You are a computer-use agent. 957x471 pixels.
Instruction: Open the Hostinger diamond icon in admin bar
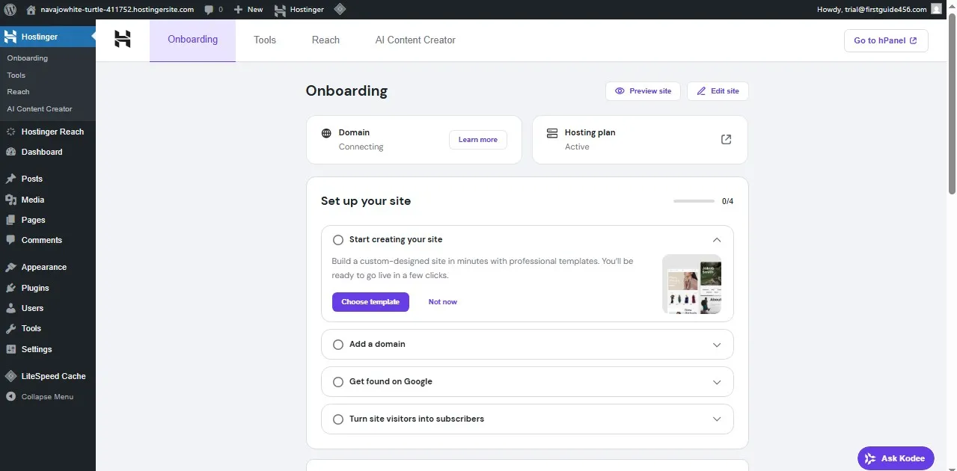[x=340, y=9]
